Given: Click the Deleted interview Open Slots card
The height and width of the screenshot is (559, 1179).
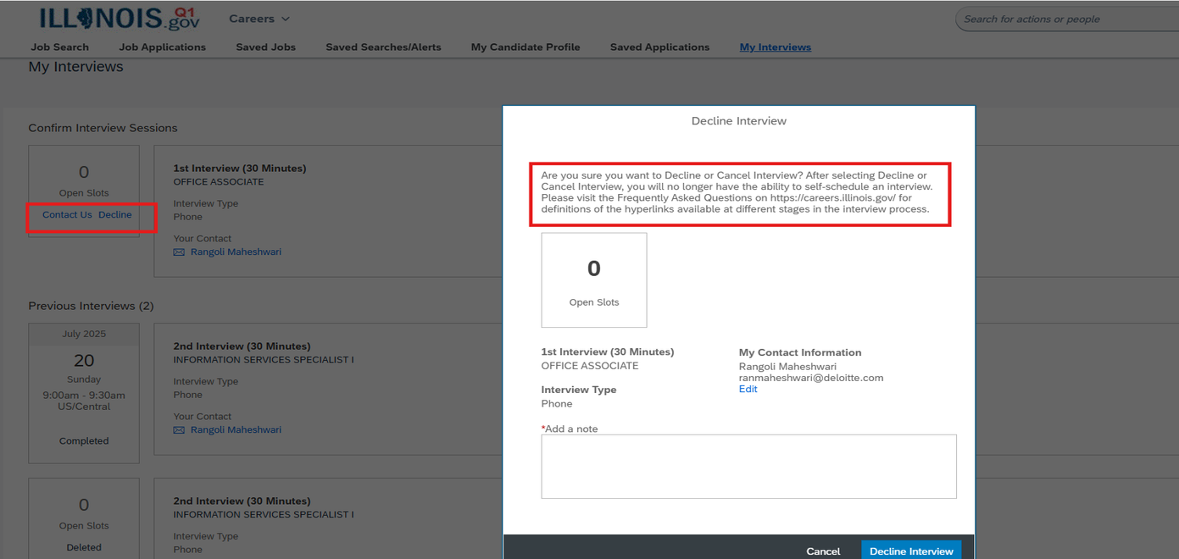Looking at the screenshot, I should 84,518.
